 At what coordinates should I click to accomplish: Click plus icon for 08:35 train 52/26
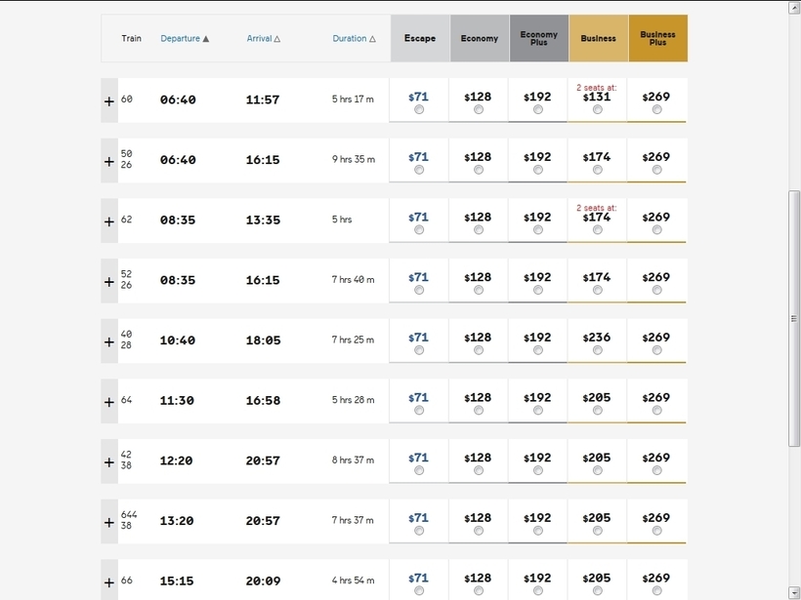click(108, 281)
